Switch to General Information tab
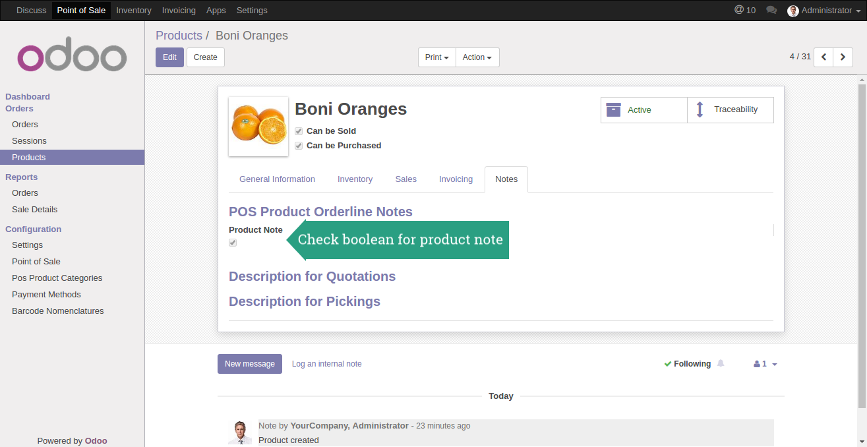Image resolution: width=867 pixels, height=447 pixels. [277, 179]
